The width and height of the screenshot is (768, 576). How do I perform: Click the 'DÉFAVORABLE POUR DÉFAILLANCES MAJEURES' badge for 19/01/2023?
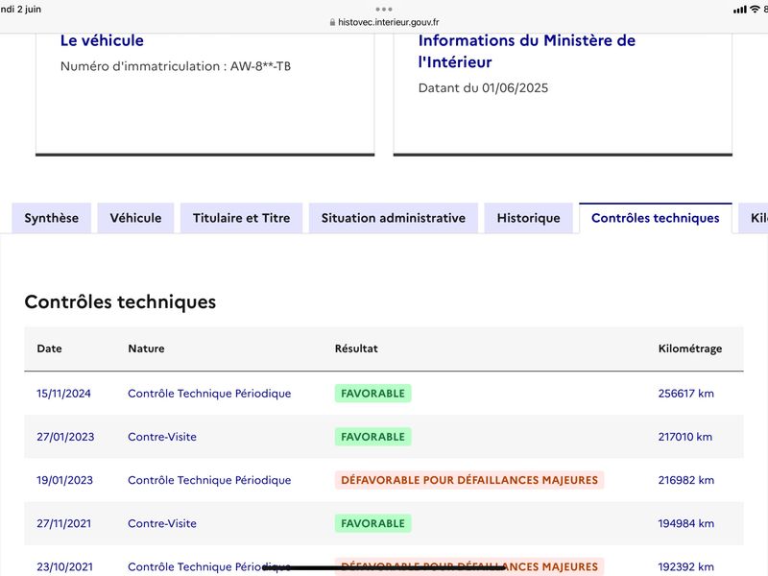[x=469, y=480]
